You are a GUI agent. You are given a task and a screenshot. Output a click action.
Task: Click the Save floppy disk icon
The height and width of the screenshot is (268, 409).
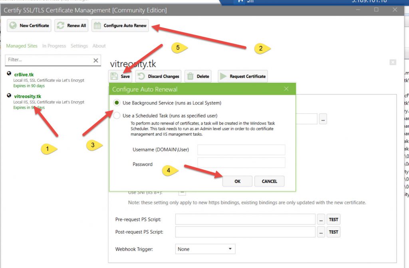tap(114, 76)
